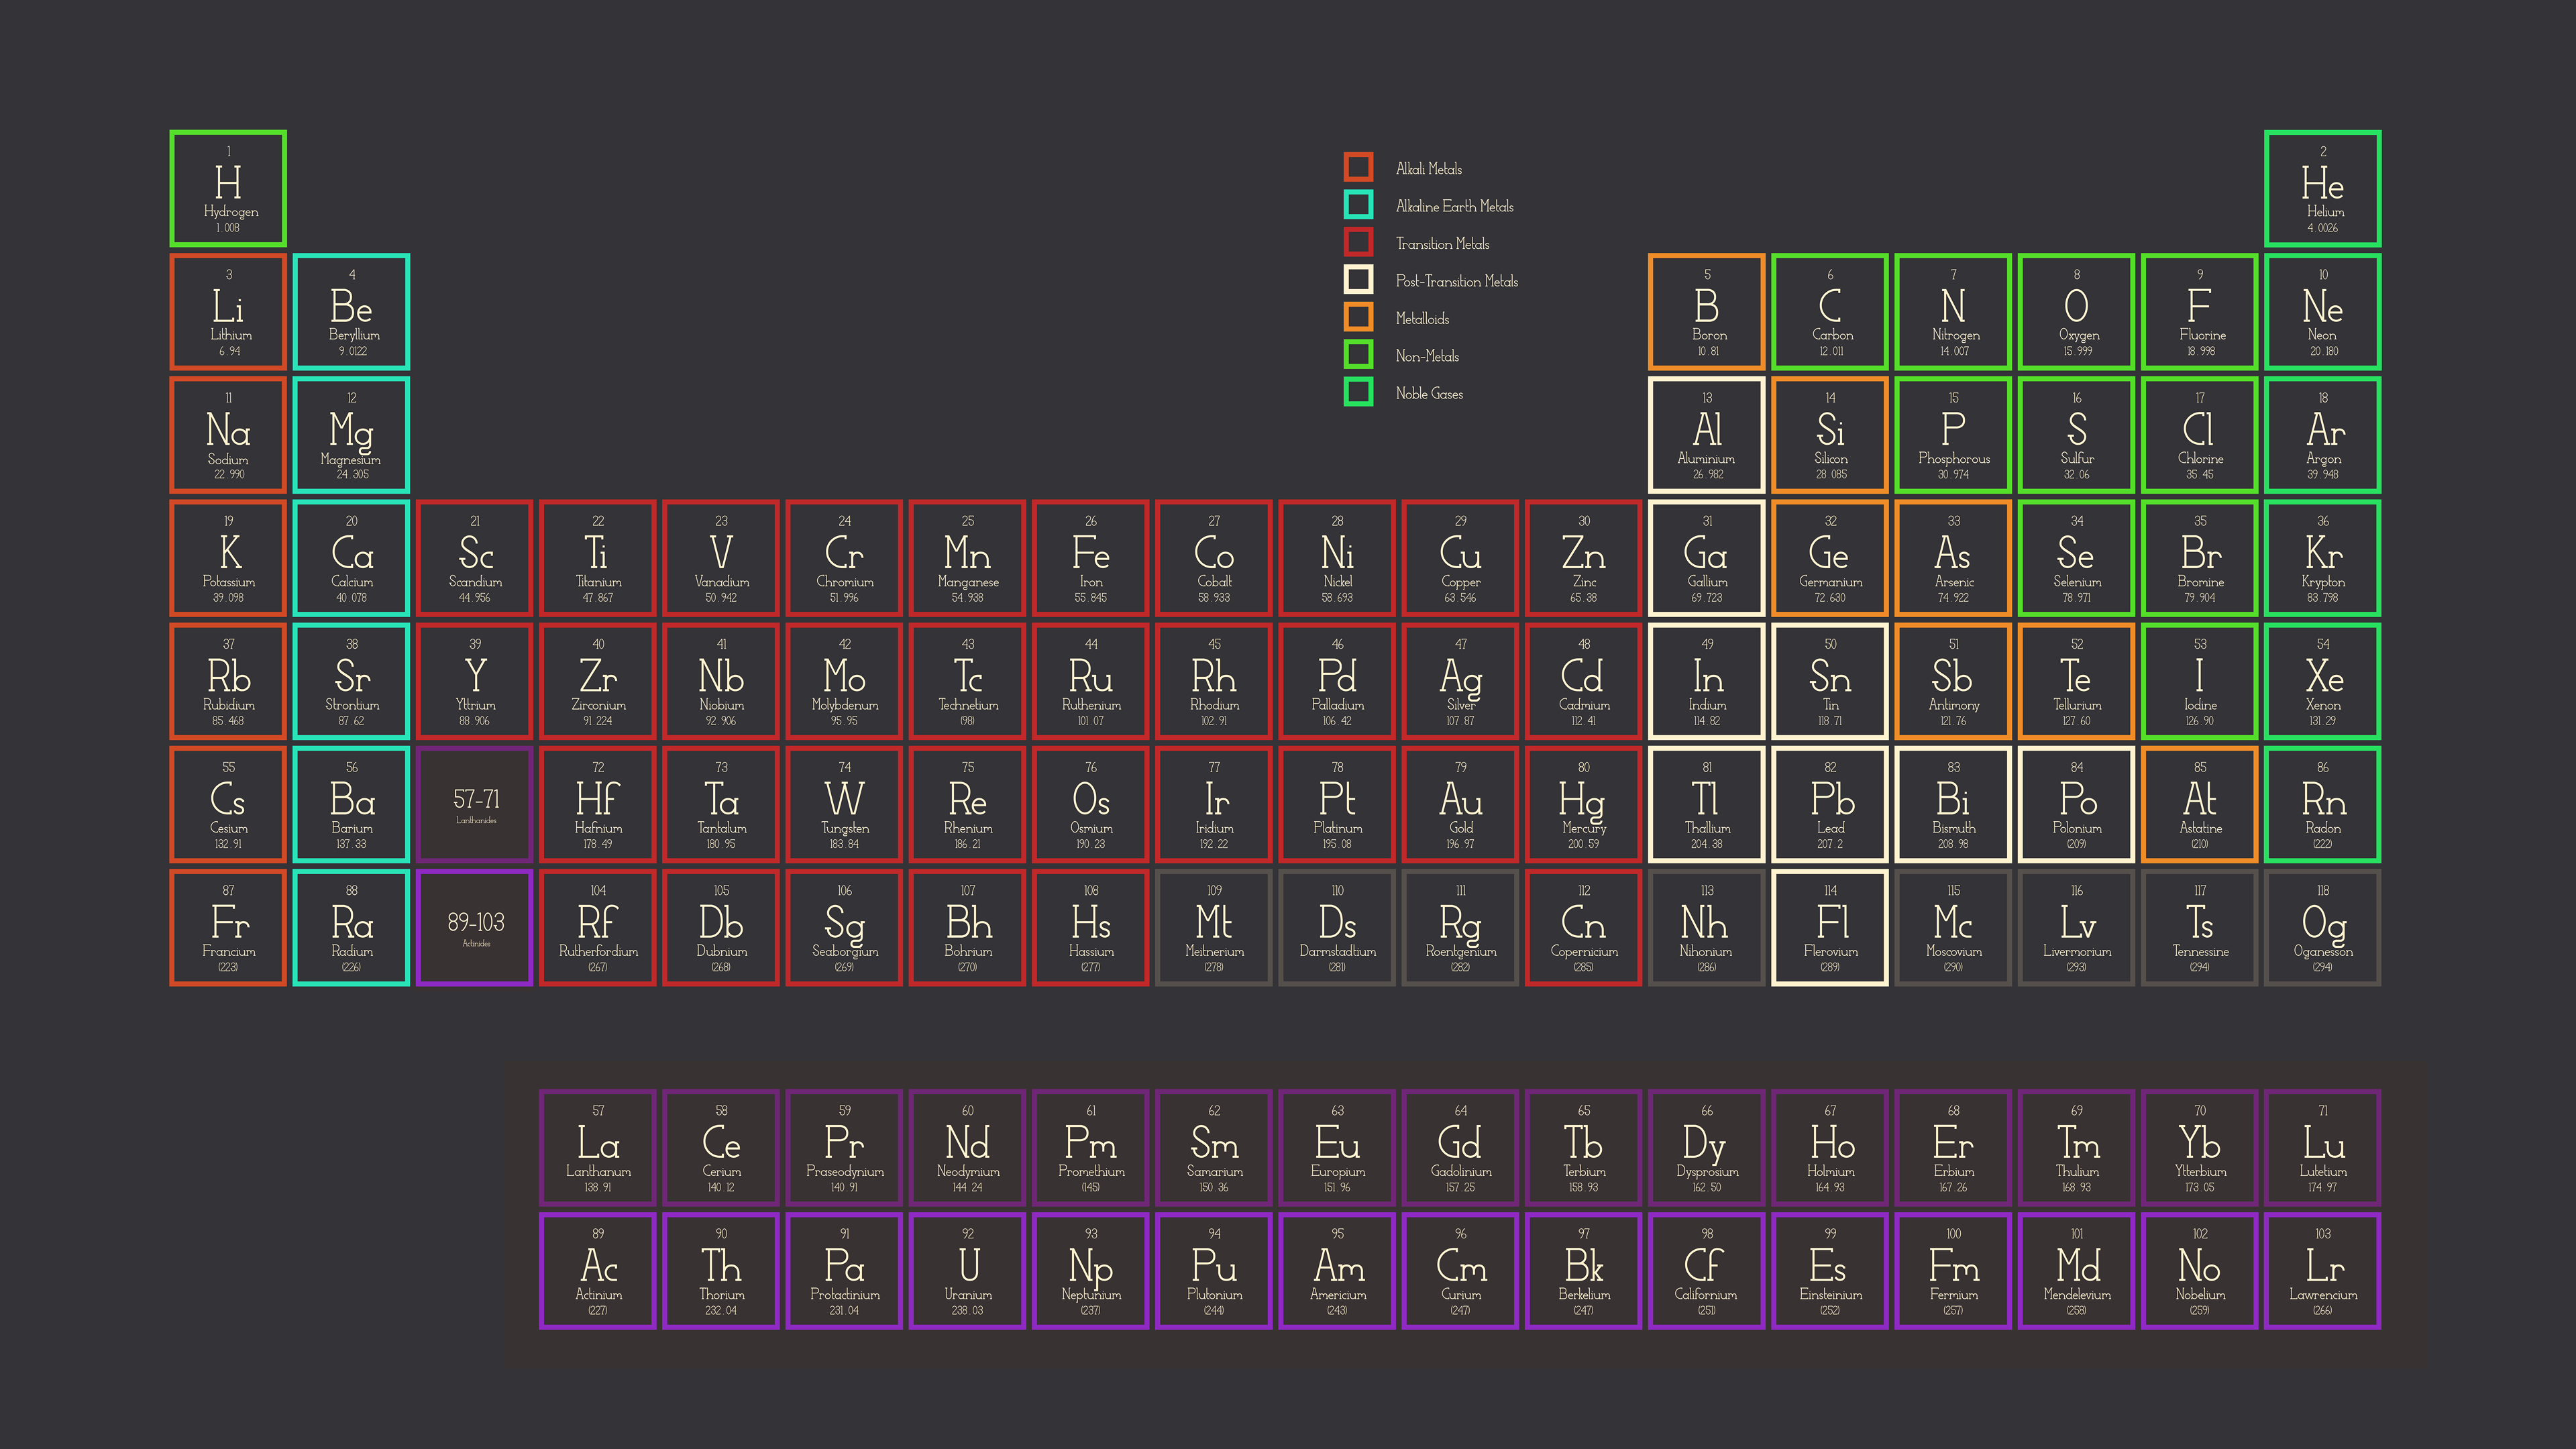Select the Oganesson element tile
Image resolution: width=2576 pixels, height=1449 pixels.
(x=2322, y=927)
